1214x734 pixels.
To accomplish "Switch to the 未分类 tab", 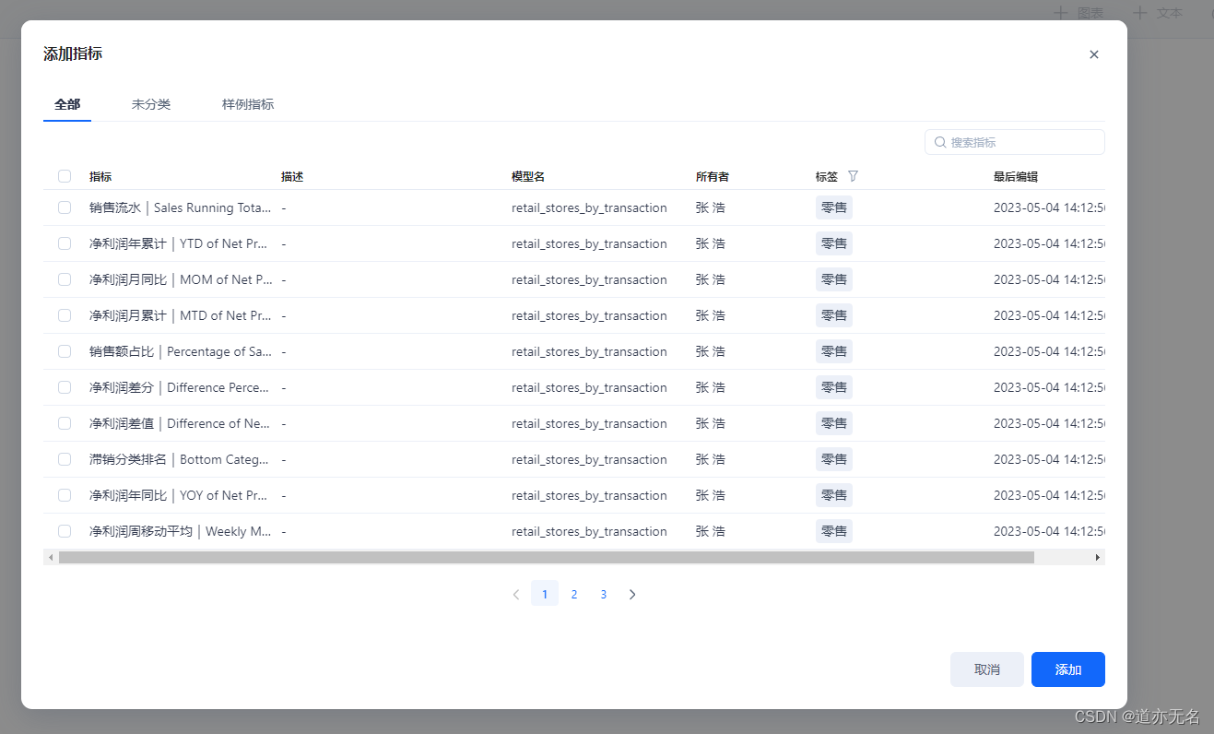I will (x=151, y=104).
